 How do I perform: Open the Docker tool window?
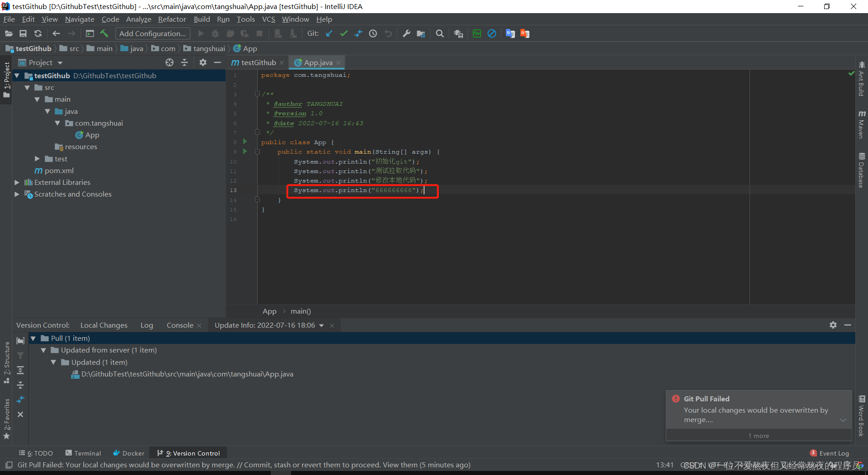pos(129,453)
